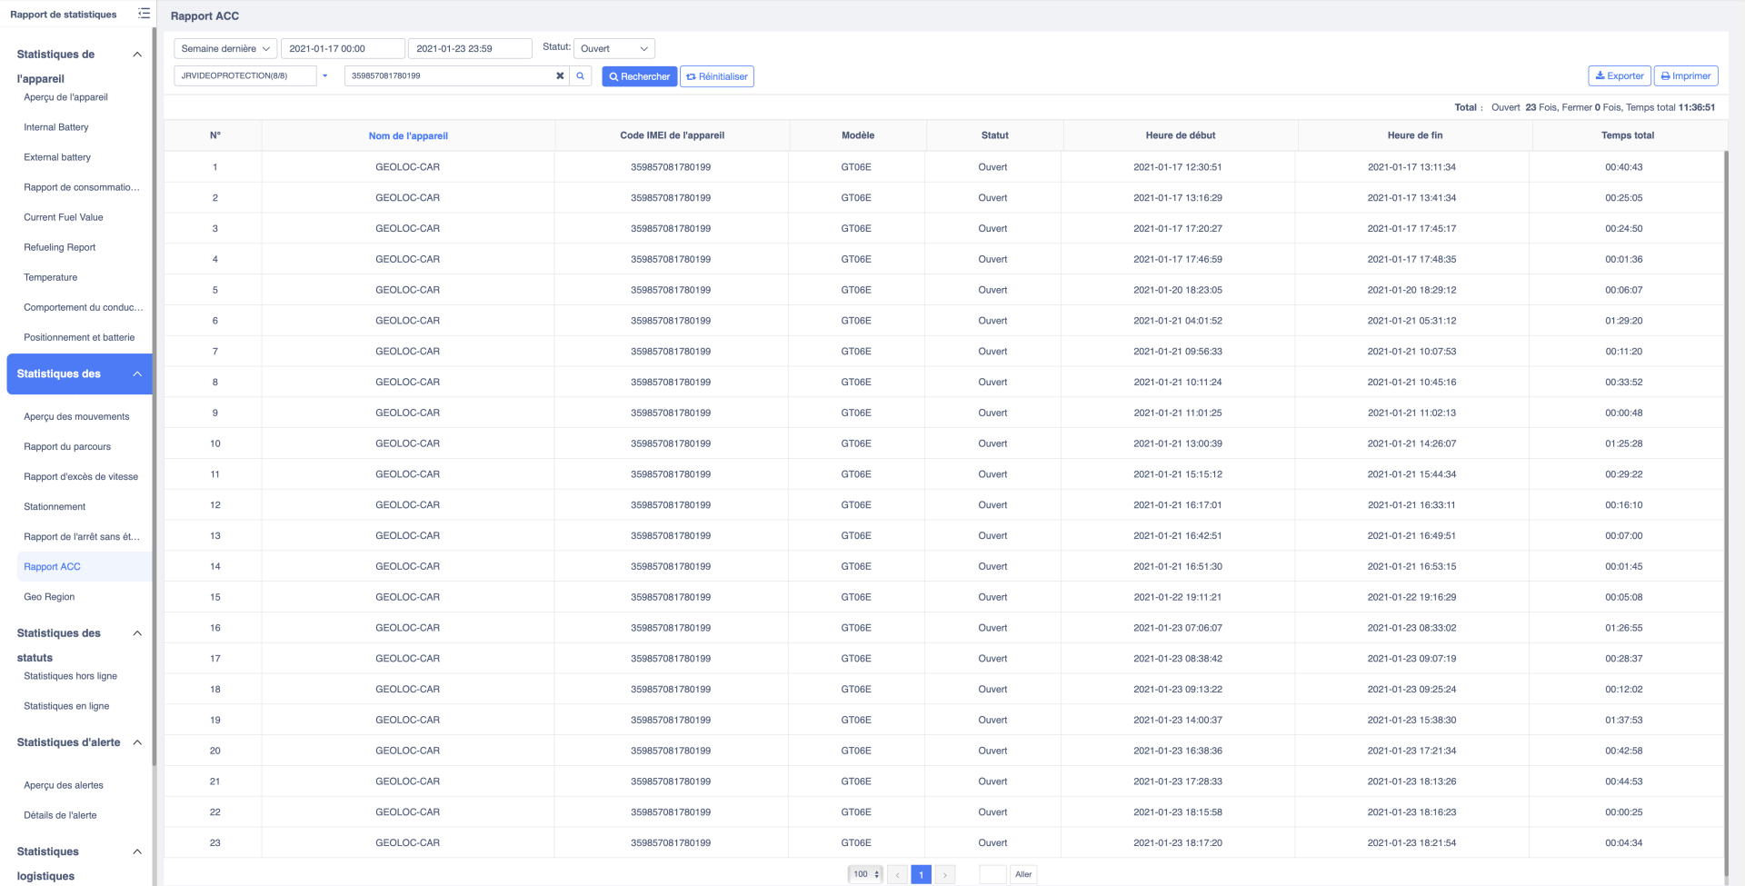Open the Semaine dernière period dropdown
This screenshot has height=886, width=1745.
click(225, 49)
